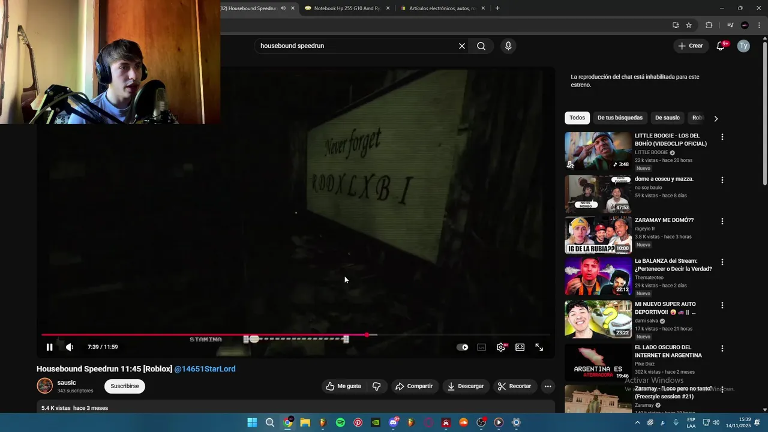Screen dimensions: 768x432
Task: Open options for dome a coscu video
Action: pyautogui.click(x=722, y=180)
